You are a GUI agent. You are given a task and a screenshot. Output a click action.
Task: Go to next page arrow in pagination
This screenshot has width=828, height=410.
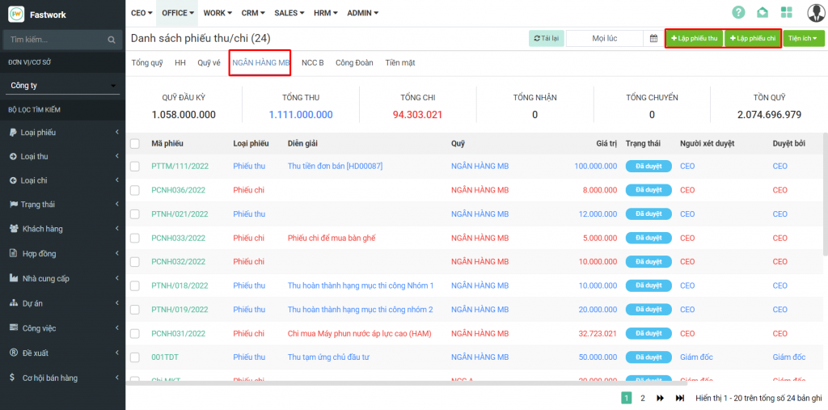[660, 398]
